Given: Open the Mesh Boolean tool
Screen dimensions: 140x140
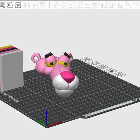Looking at the screenshot, I should click(x=96, y=5).
